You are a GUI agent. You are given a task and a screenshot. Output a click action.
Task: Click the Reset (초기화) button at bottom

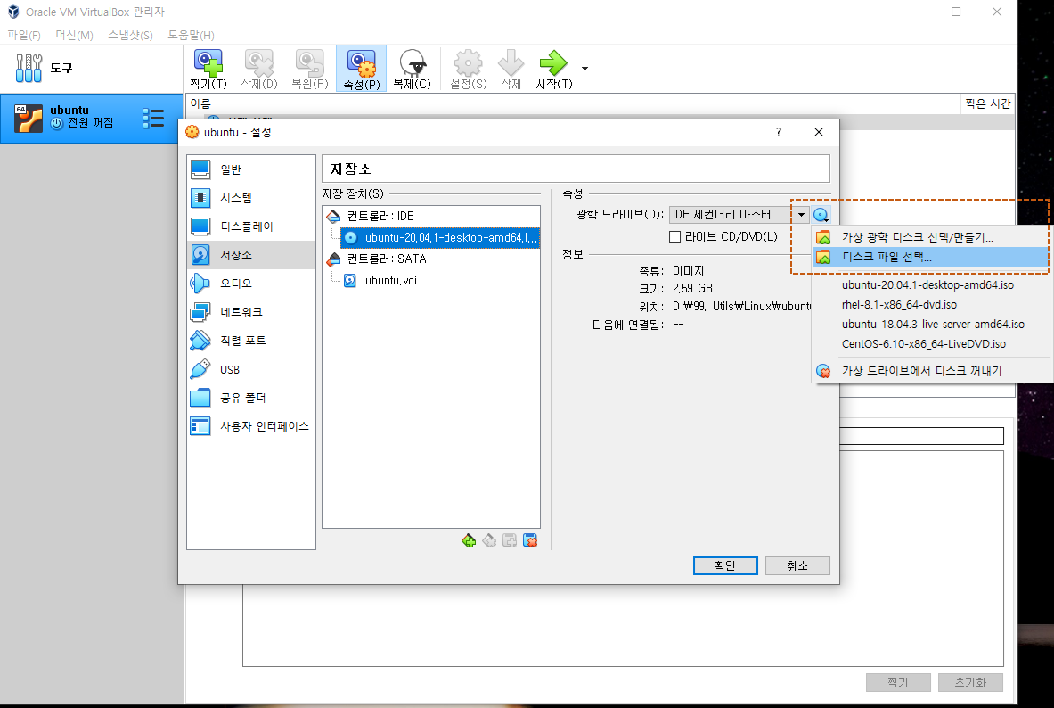pos(970,682)
